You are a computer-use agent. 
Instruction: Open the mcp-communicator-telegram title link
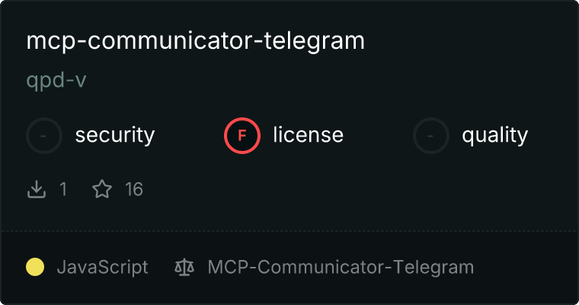[195, 41]
